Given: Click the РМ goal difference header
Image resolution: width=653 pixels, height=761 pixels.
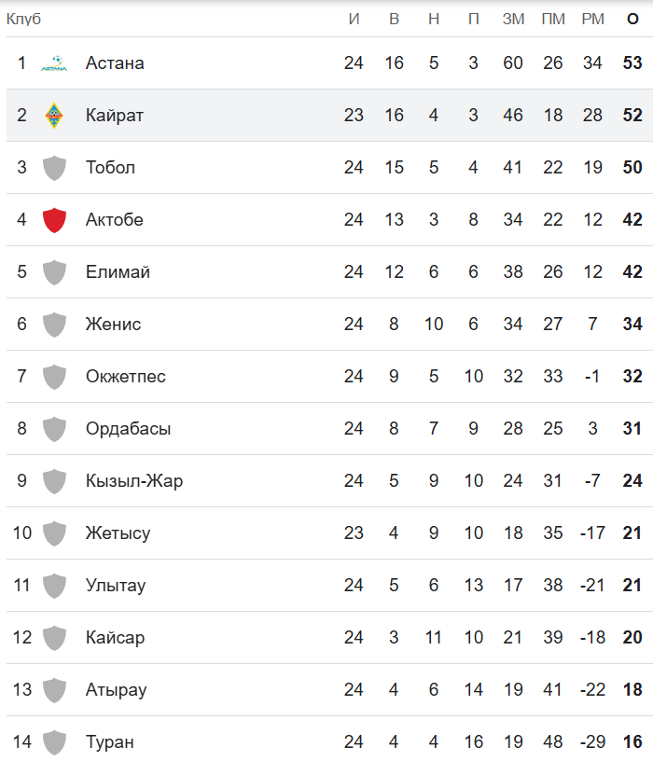Looking at the screenshot, I should tap(592, 19).
